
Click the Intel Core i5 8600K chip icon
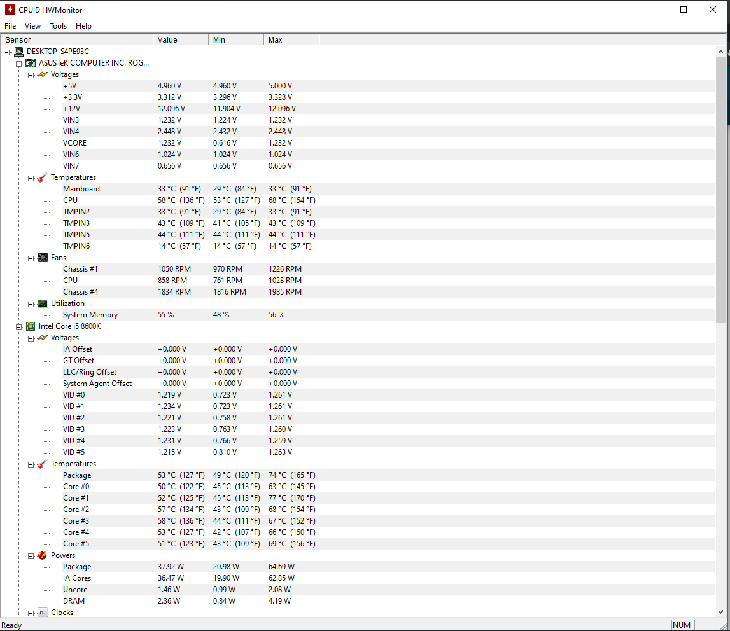coord(31,327)
